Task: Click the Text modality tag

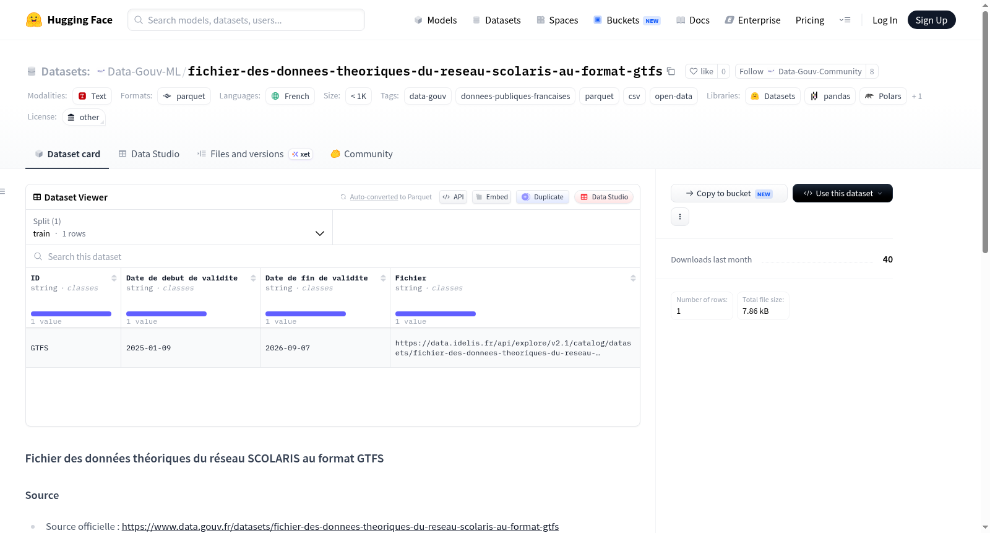Action: point(92,96)
